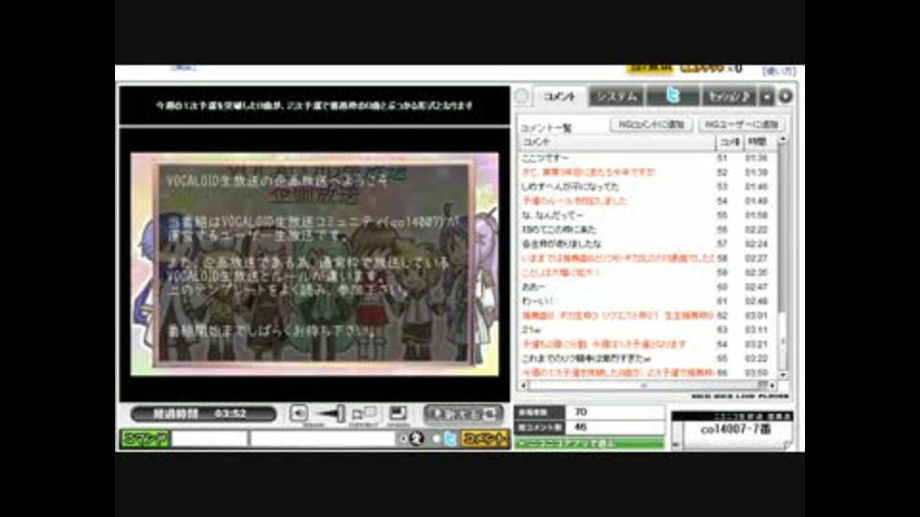Select red comment row number 52
The height and width of the screenshot is (517, 920).
pos(647,172)
